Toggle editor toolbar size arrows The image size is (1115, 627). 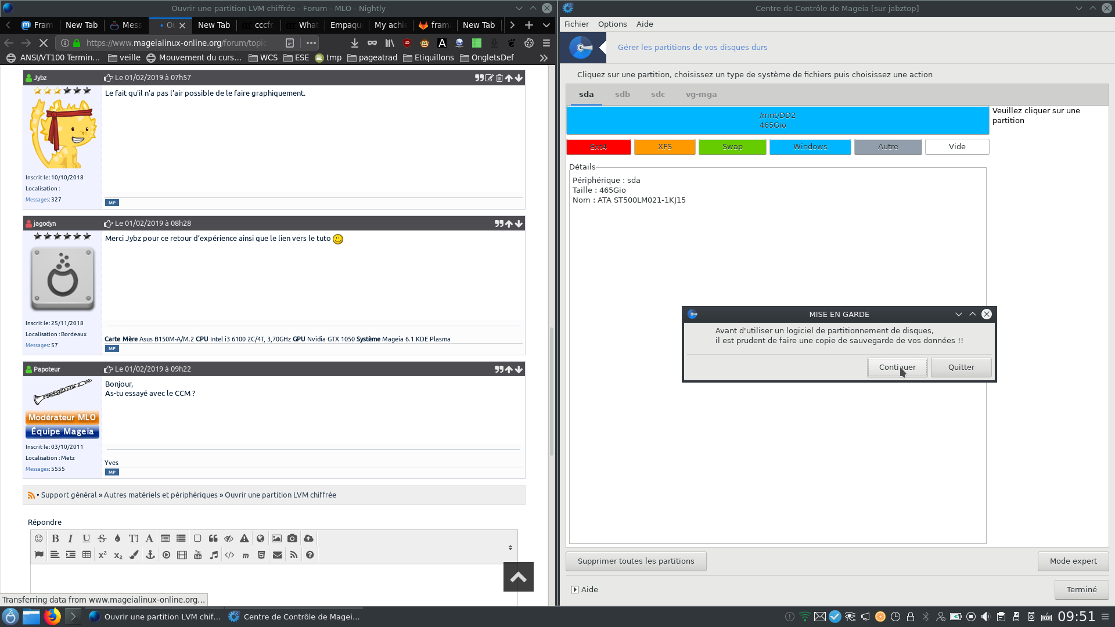point(510,547)
